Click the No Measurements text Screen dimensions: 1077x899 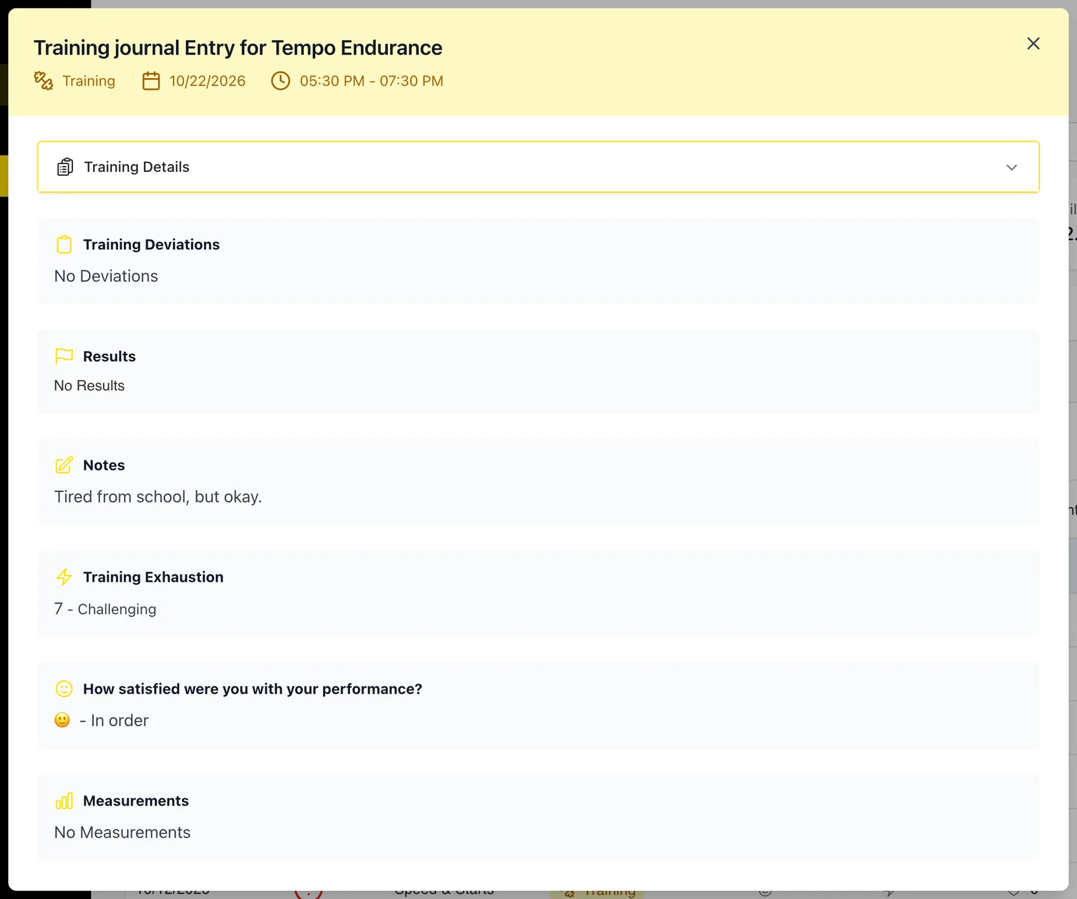click(x=123, y=833)
